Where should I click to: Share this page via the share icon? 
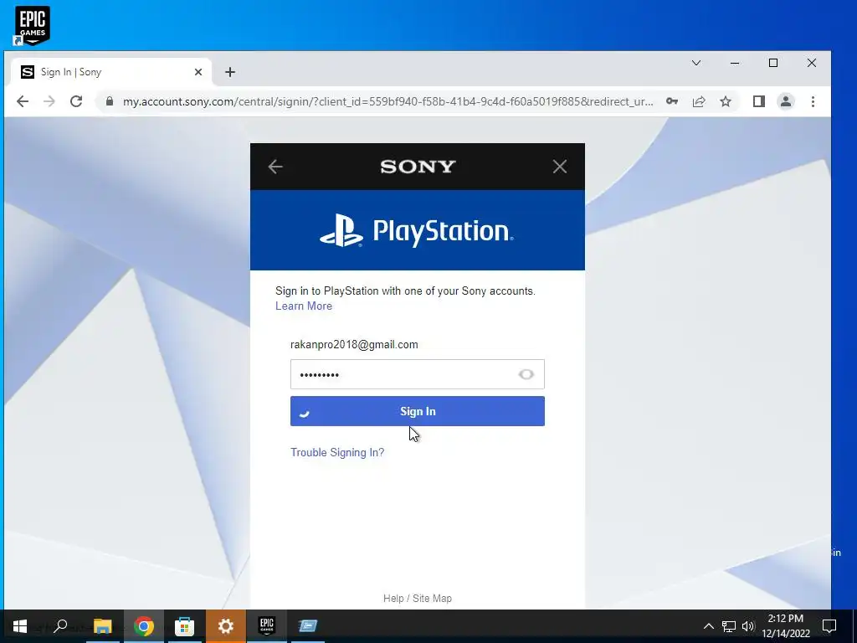click(699, 101)
